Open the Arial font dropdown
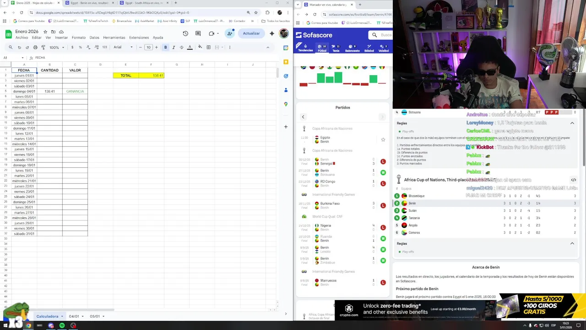 point(123,47)
